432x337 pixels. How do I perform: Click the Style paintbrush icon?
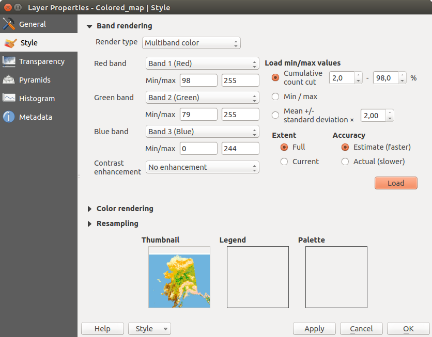point(9,43)
